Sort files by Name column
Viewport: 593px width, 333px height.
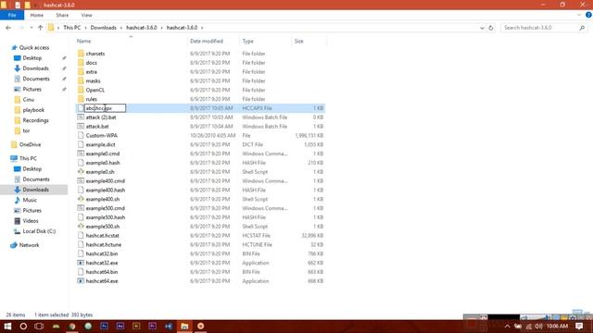click(x=84, y=41)
